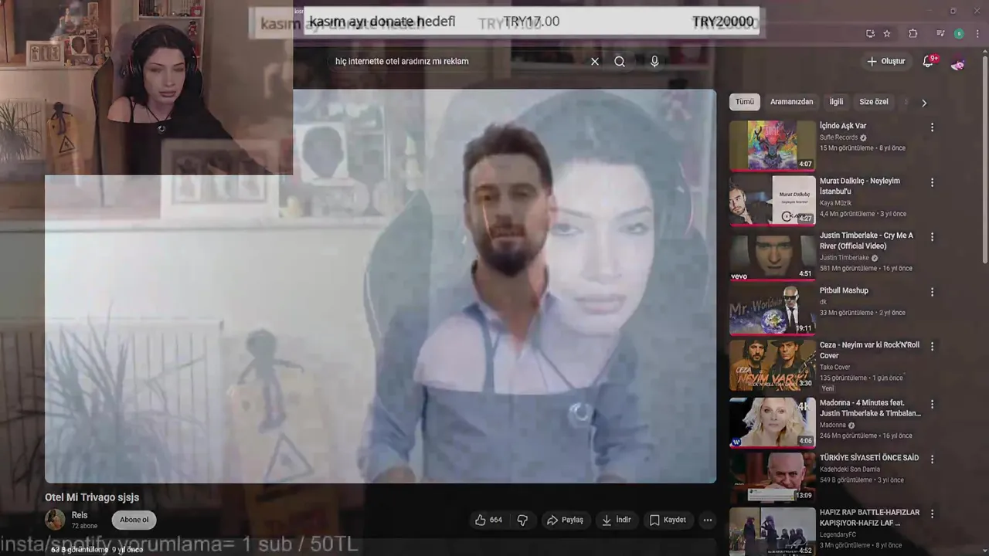Screen dimensions: 989x556
Task: Click the search magnifier icon
Action: coord(620,62)
